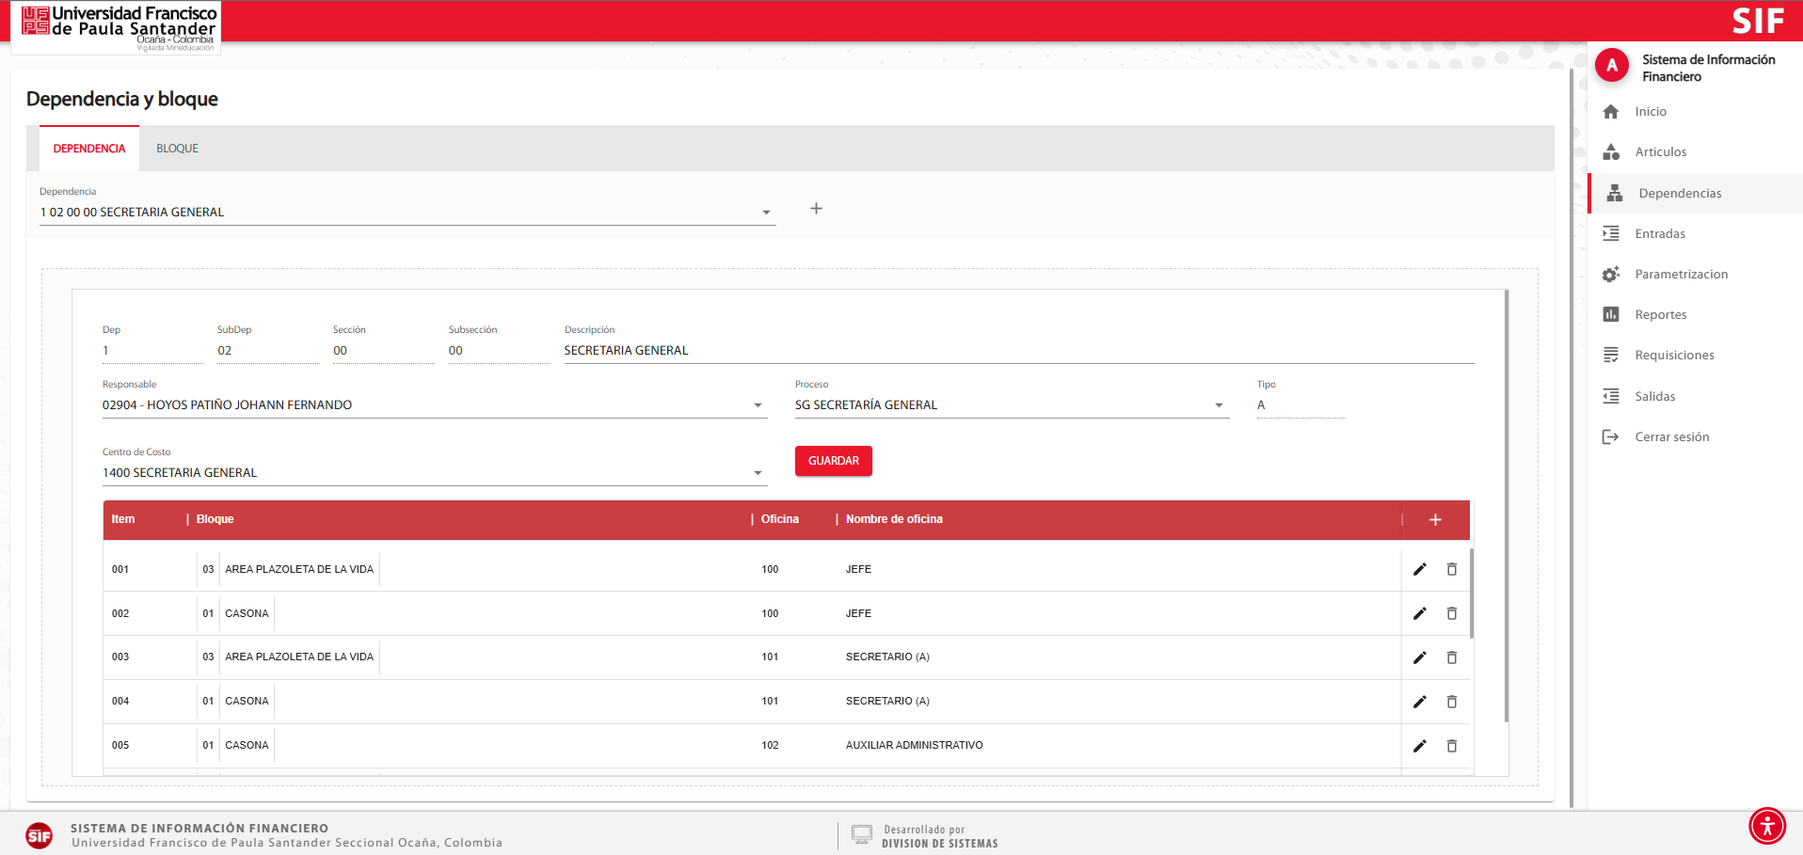Viewport: 1803px width, 855px height.
Task: Click the Articulos shapes icon
Action: click(1611, 151)
